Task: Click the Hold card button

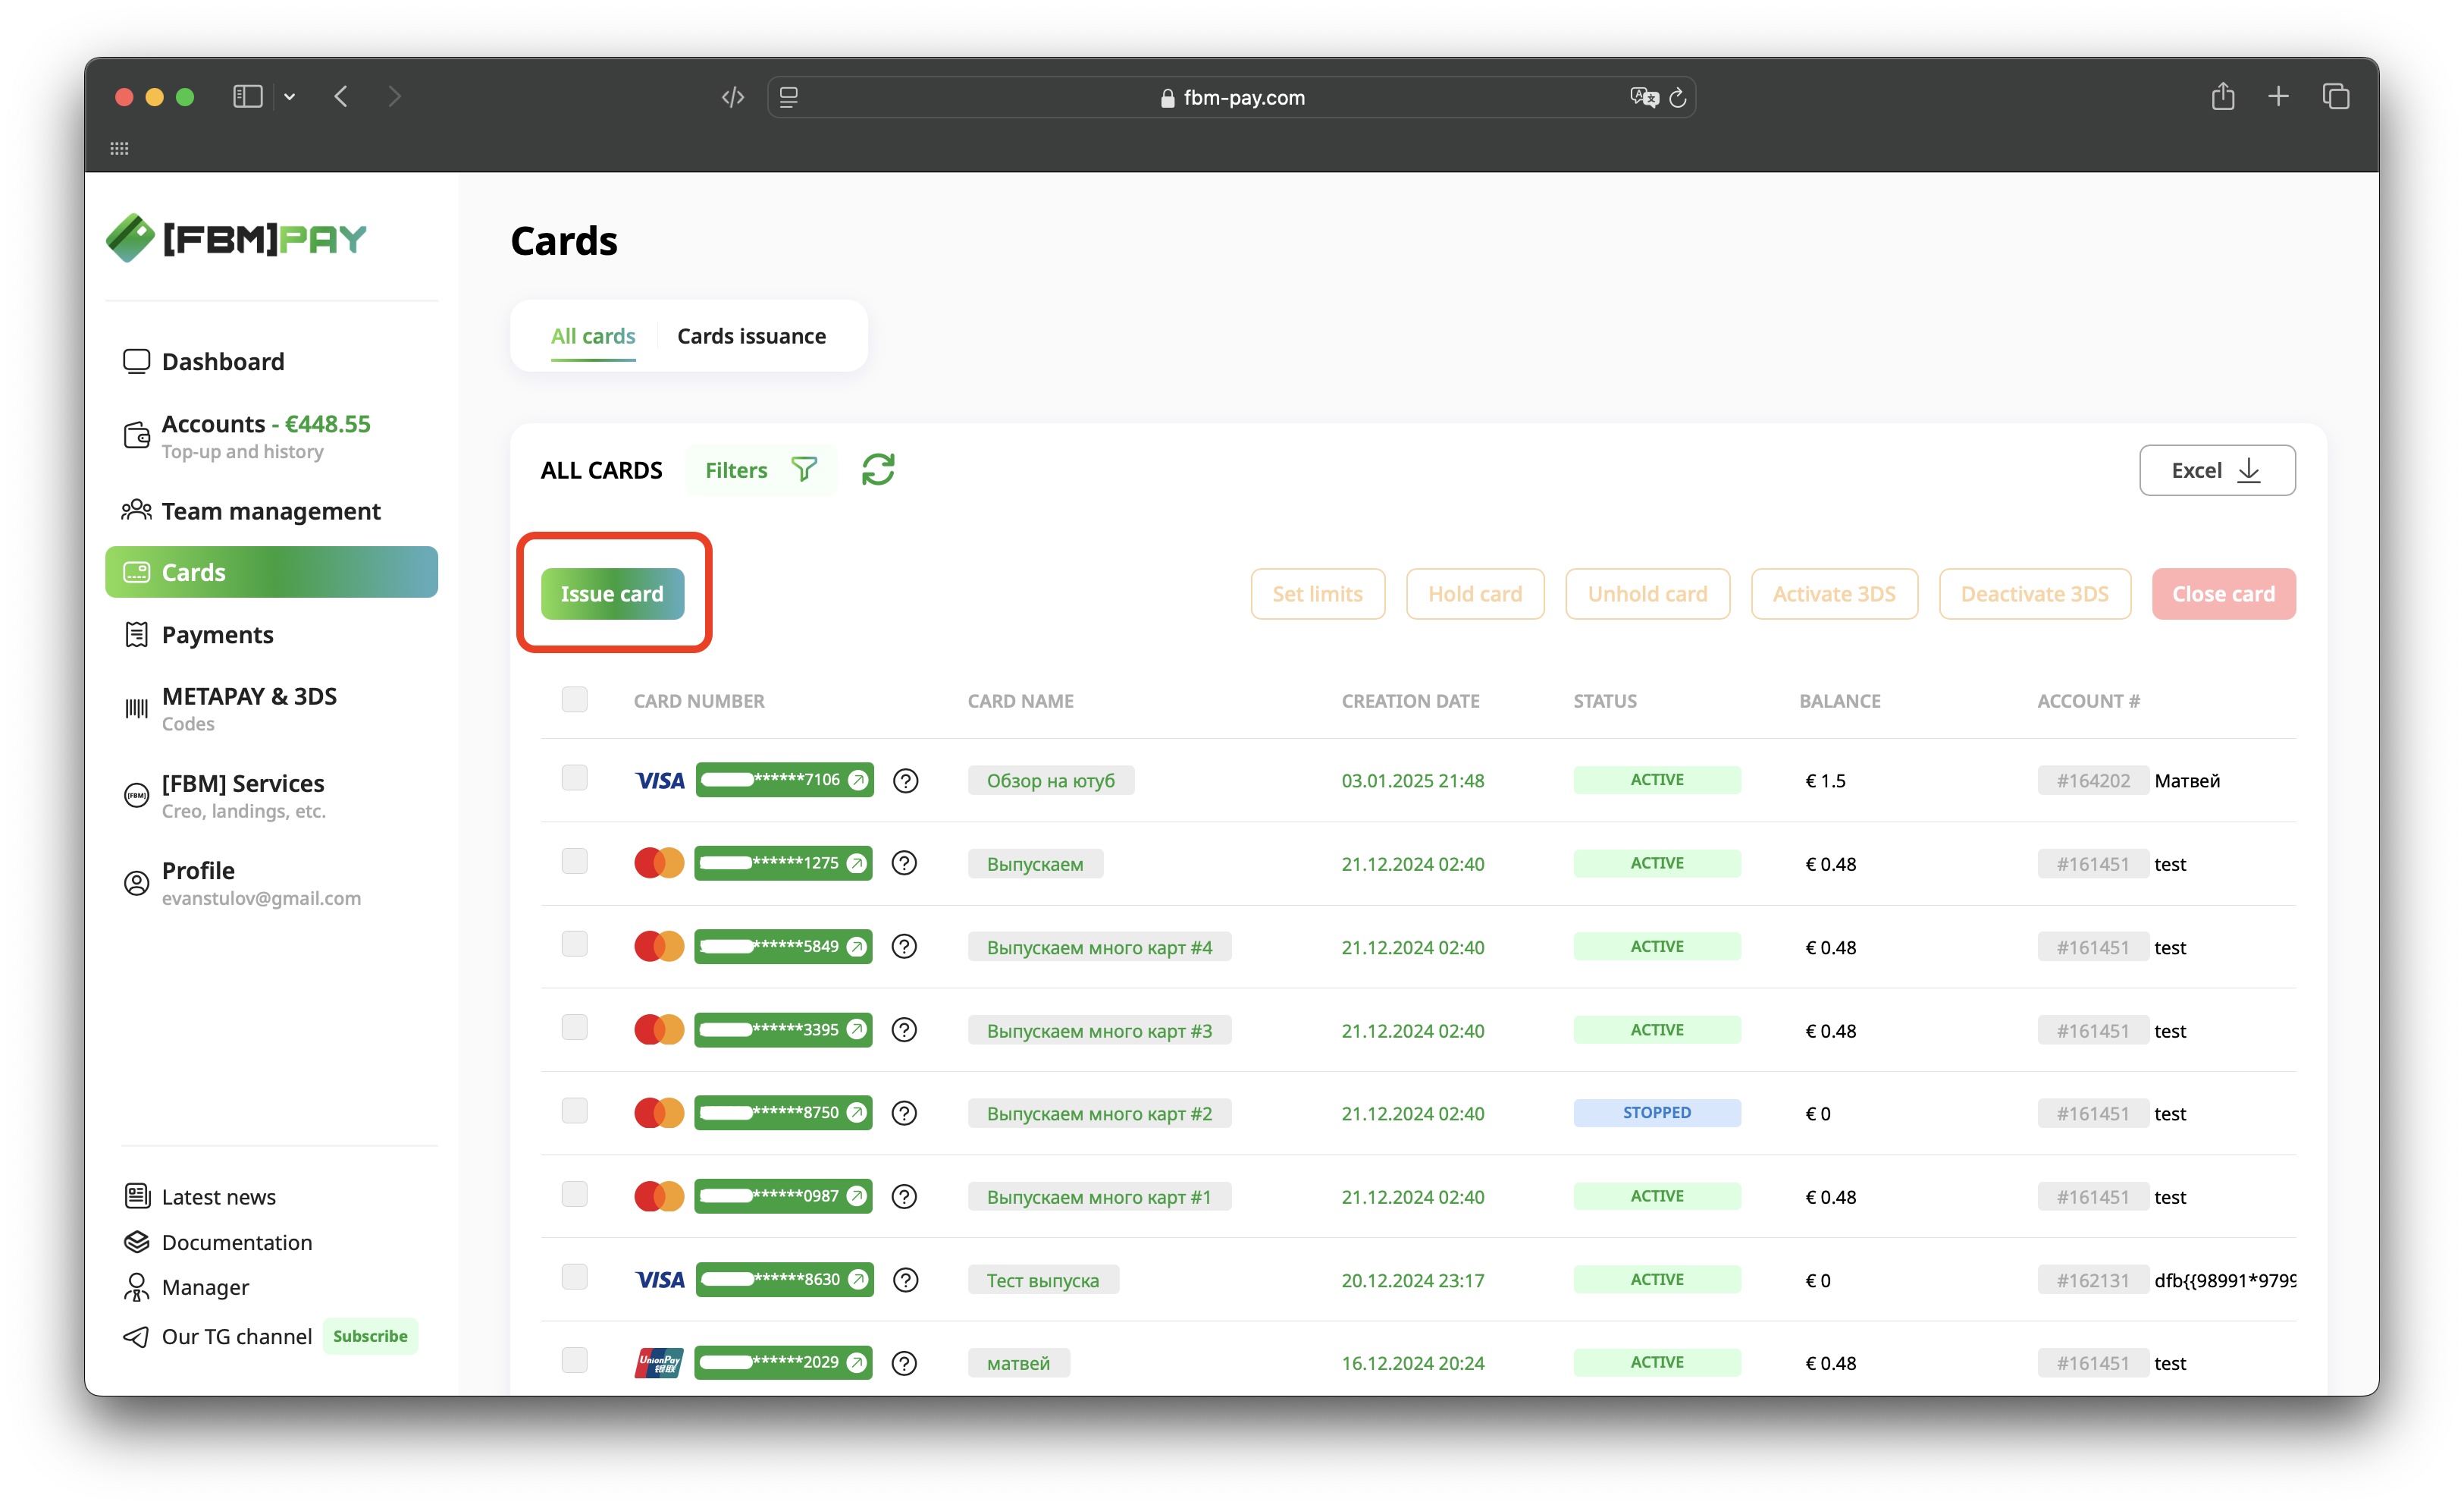Action: point(1474,593)
